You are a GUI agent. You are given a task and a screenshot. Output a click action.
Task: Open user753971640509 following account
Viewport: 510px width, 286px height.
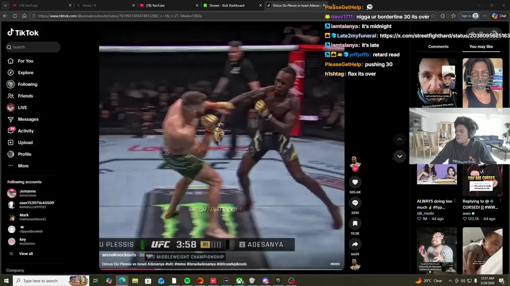[32, 205]
